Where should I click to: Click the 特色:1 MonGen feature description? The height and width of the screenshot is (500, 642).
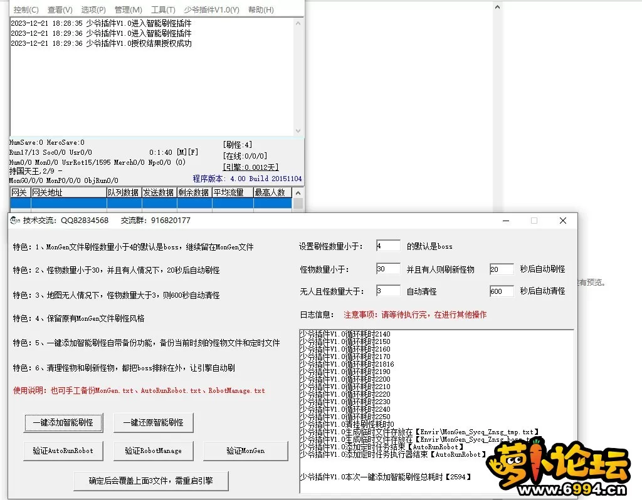(133, 247)
